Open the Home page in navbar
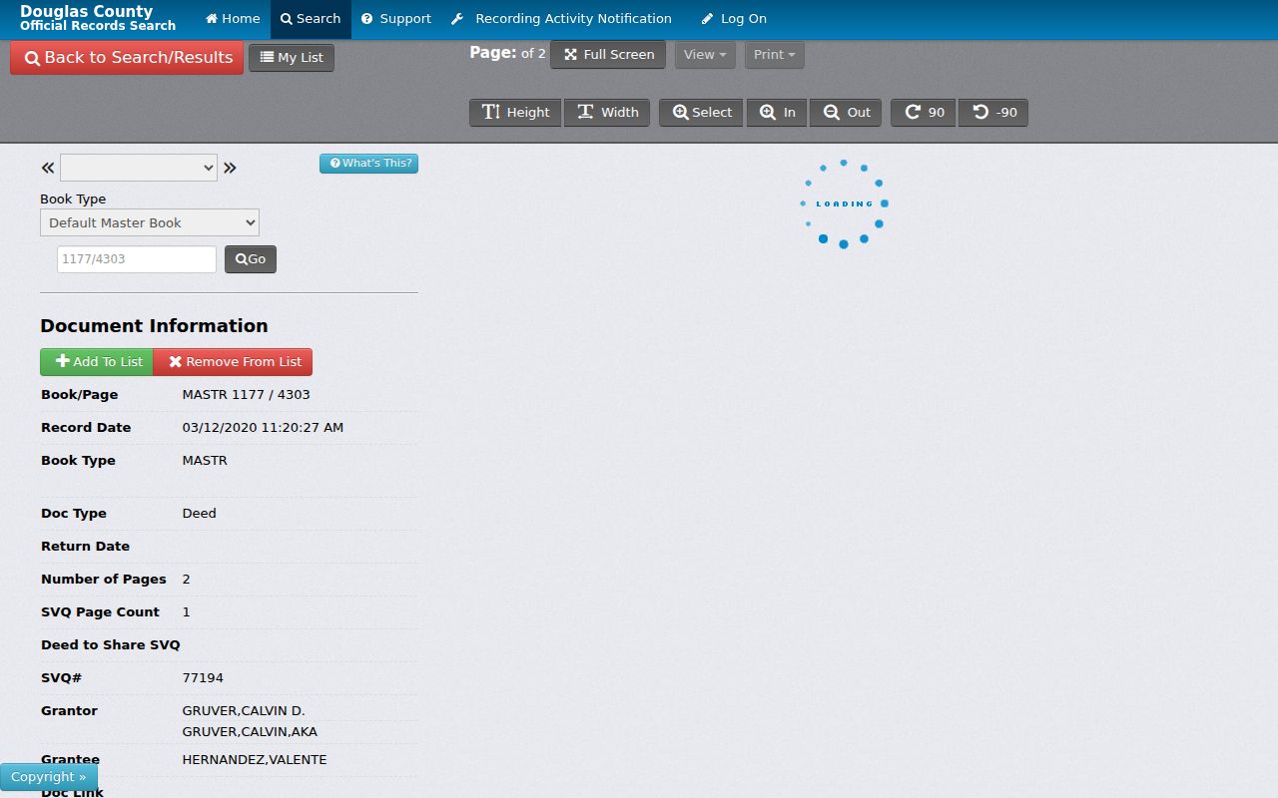1278x798 pixels. tap(233, 19)
